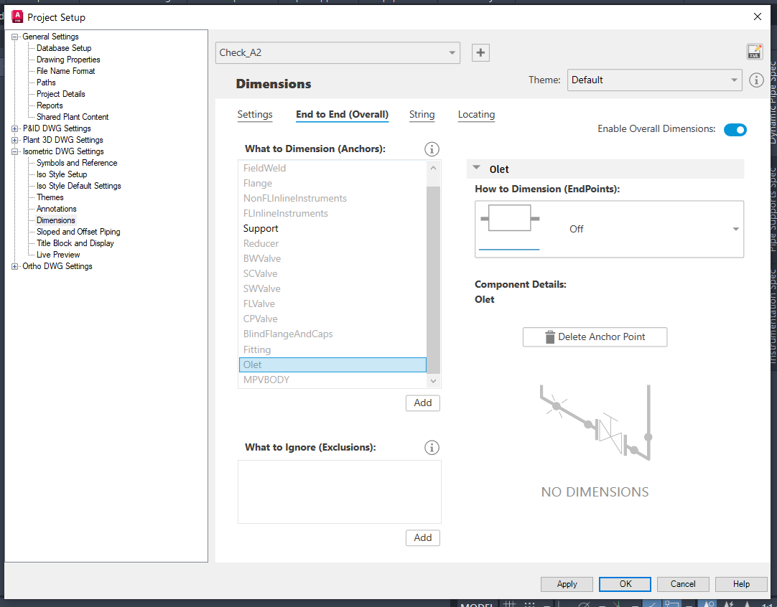This screenshot has height=607, width=777.
Task: Click the Project Setup app icon
Action: [17, 17]
